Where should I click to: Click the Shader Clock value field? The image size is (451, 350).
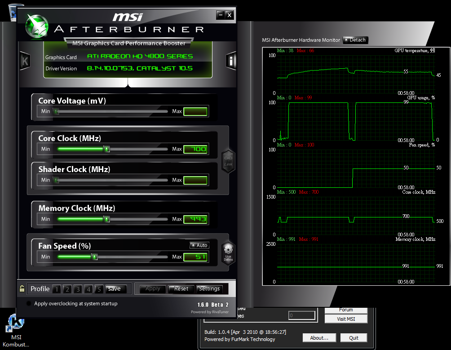tap(195, 180)
